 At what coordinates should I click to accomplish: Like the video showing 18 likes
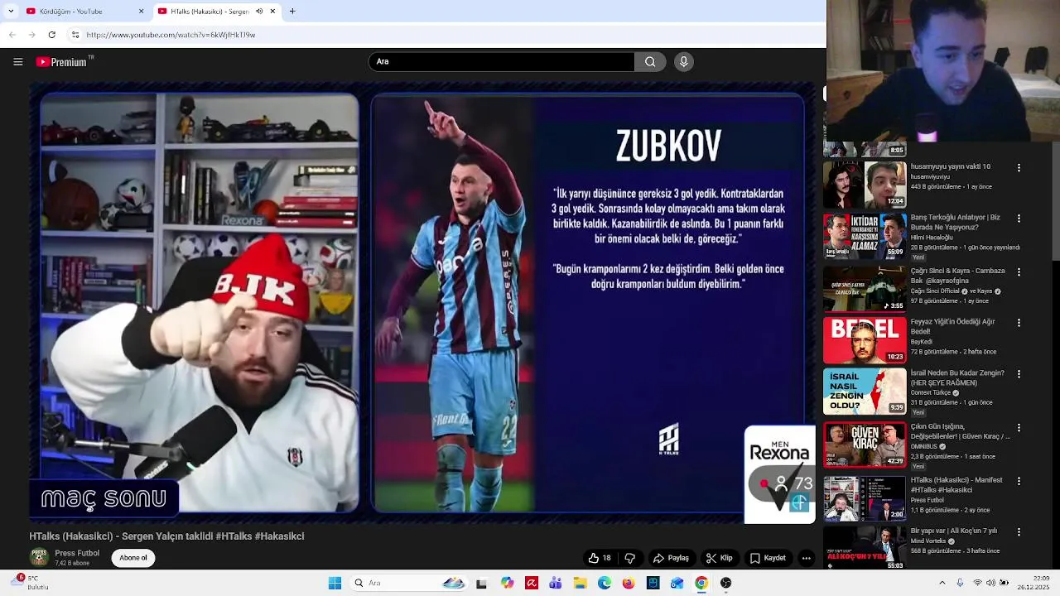coord(600,558)
